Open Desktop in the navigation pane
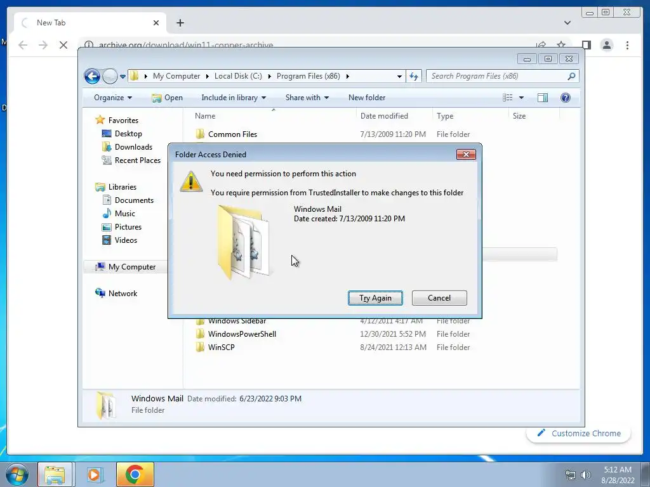650x487 pixels. (x=128, y=134)
